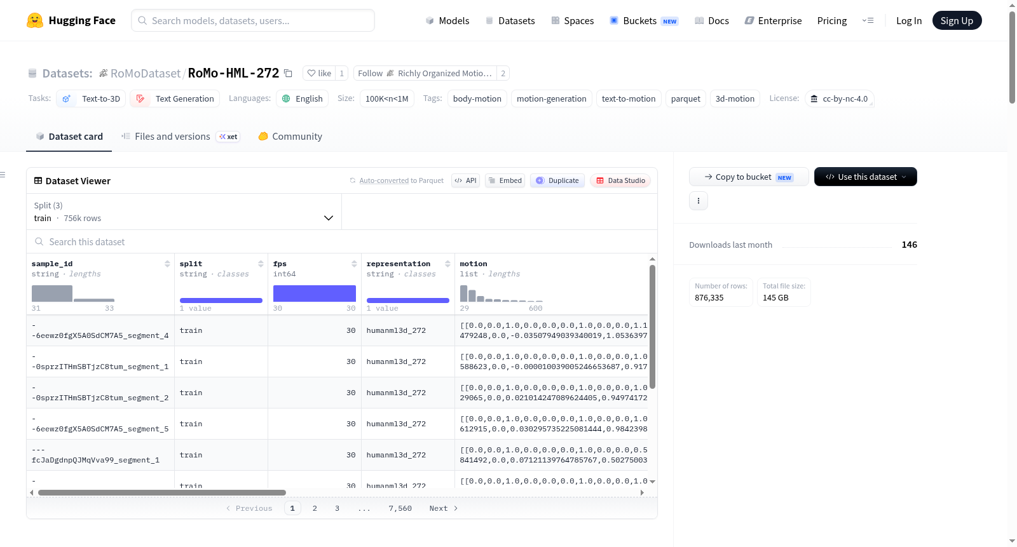Viewport: 1017px width, 547px height.
Task: Click the 100K<n<1M size tag
Action: pos(387,98)
